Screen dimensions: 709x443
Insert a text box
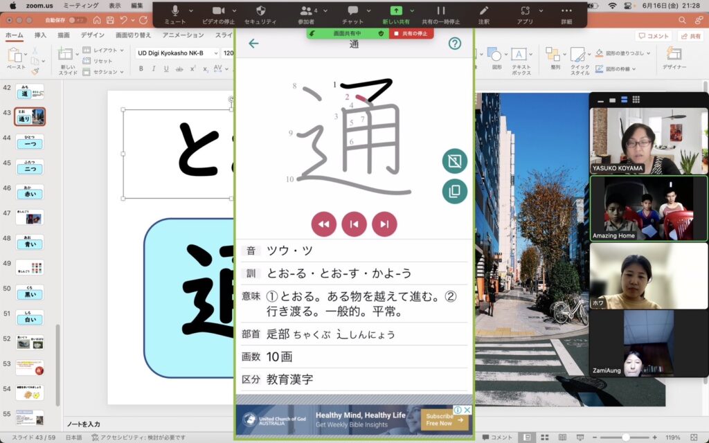click(519, 61)
